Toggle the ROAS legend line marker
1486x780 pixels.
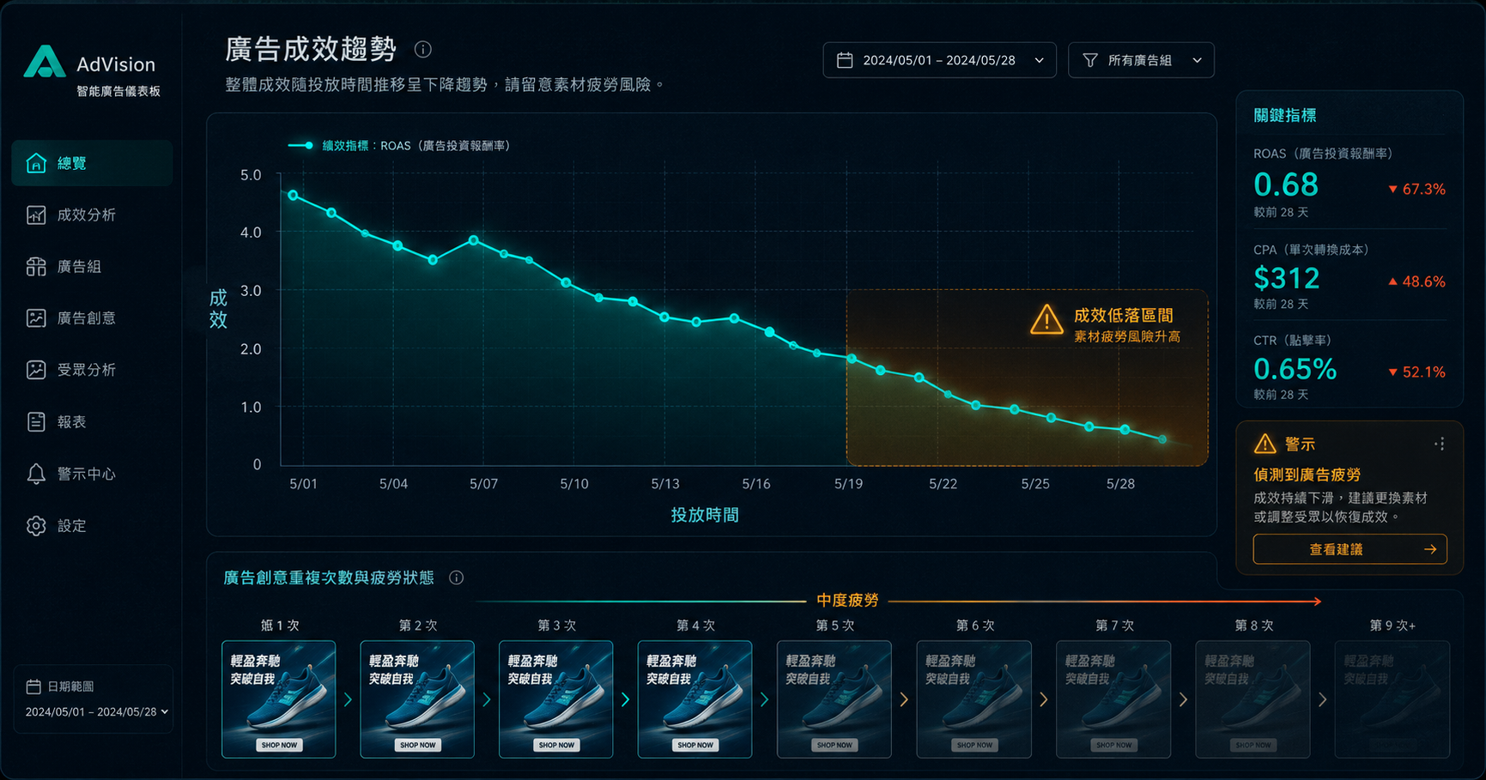(301, 146)
